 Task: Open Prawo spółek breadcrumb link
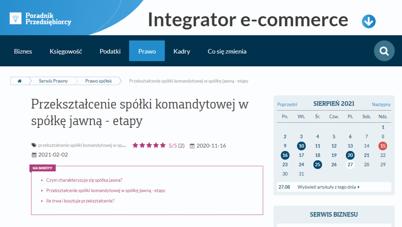(99, 81)
